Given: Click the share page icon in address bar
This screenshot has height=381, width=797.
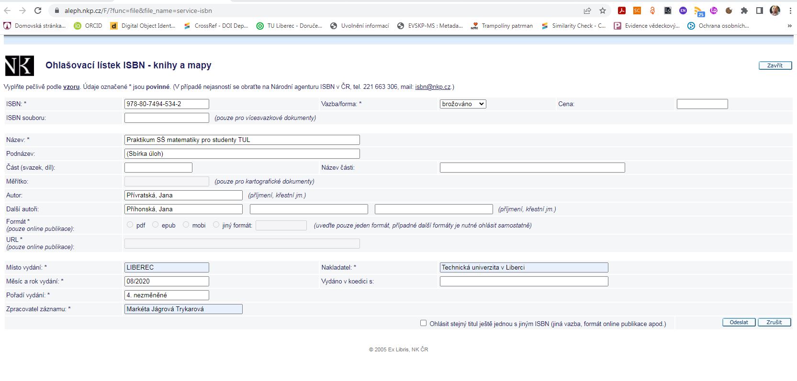Looking at the screenshot, I should [x=587, y=11].
